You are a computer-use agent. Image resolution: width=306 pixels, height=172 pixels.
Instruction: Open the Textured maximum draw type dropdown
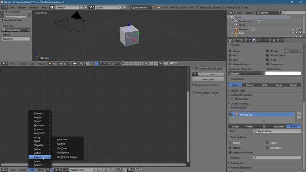246,73
